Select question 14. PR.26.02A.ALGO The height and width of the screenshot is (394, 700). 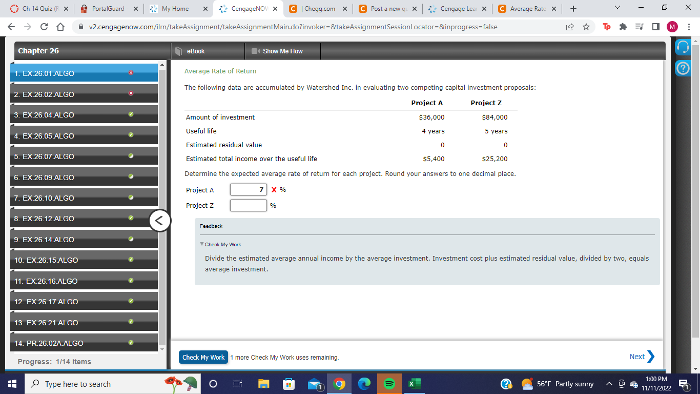(x=84, y=343)
